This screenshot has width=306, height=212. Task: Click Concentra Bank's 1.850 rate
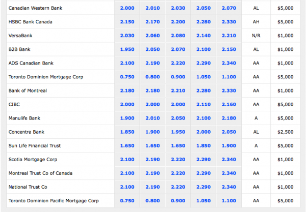pyautogui.click(x=127, y=132)
